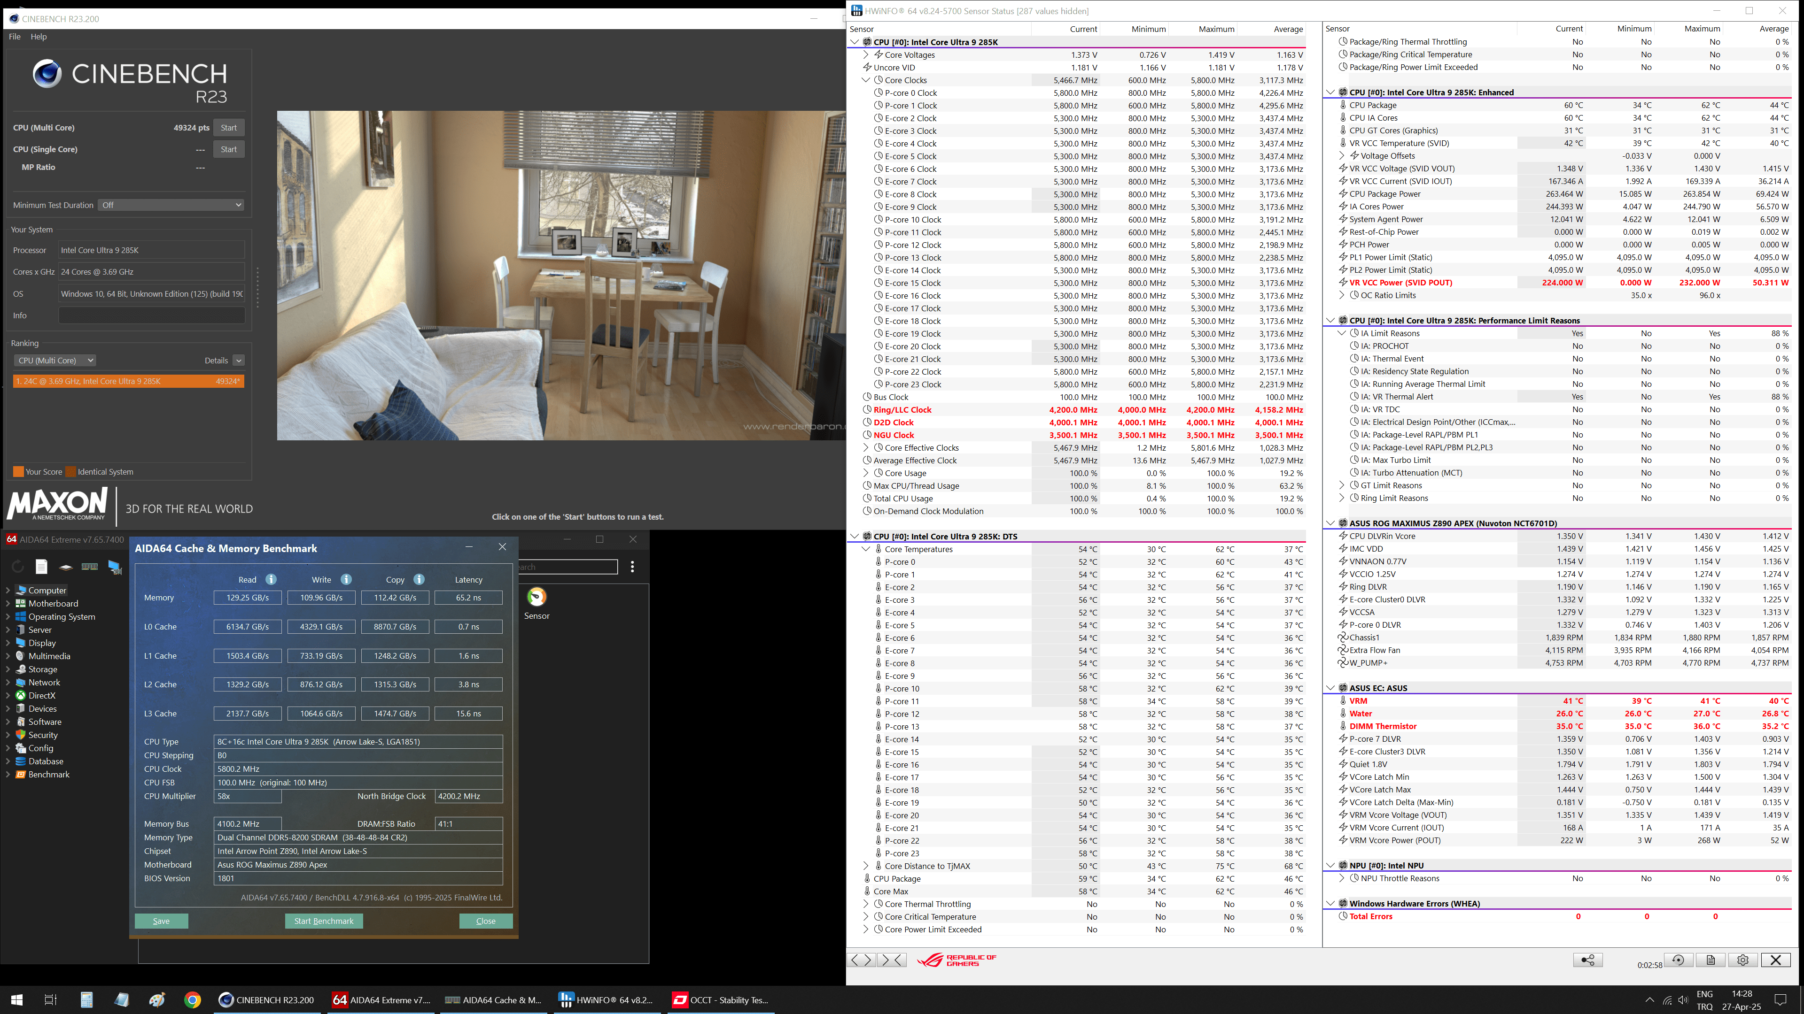Click the HWiNFO logging file icon
This screenshot has width=1804, height=1014.
coord(1710,960)
